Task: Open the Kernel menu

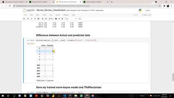Action: (58, 15)
